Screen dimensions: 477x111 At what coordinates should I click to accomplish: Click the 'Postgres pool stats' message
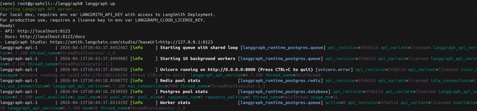tap(184, 91)
